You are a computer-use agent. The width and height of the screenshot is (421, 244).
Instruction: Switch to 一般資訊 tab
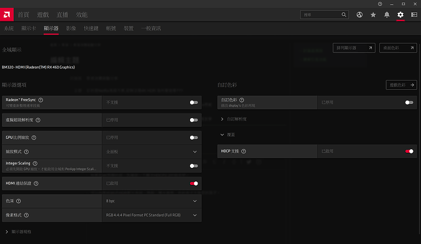point(151,28)
